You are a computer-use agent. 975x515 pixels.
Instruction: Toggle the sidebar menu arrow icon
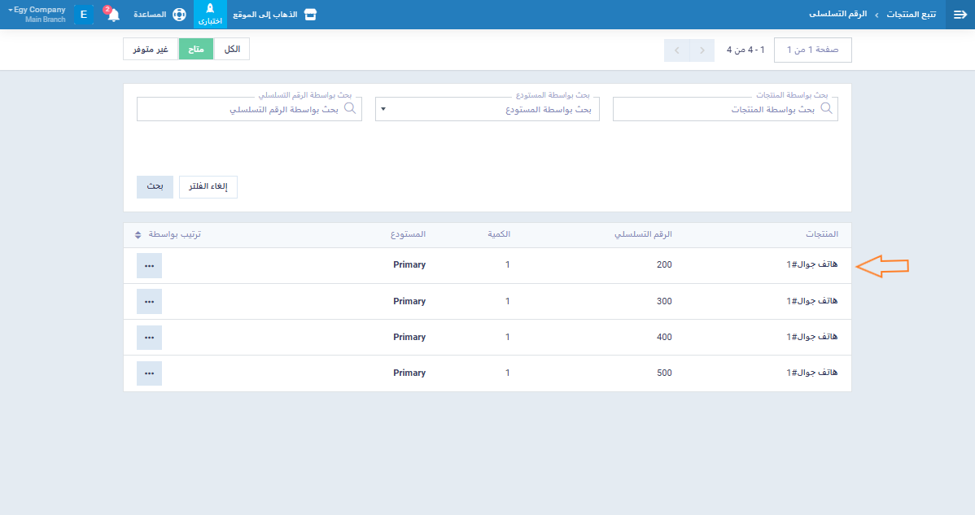click(x=960, y=15)
